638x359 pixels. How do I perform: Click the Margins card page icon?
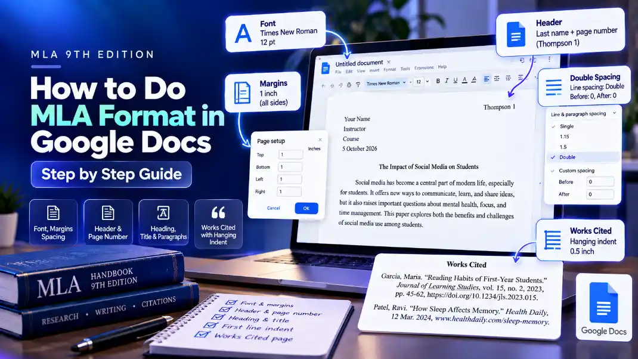243,93
